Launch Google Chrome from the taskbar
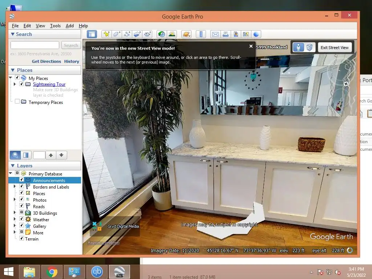 52,272
